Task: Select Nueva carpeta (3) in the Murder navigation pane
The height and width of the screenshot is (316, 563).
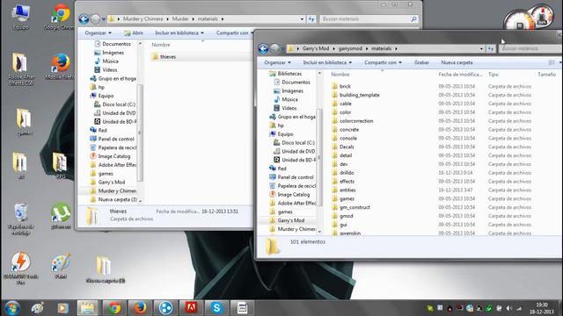Action: click(x=117, y=199)
